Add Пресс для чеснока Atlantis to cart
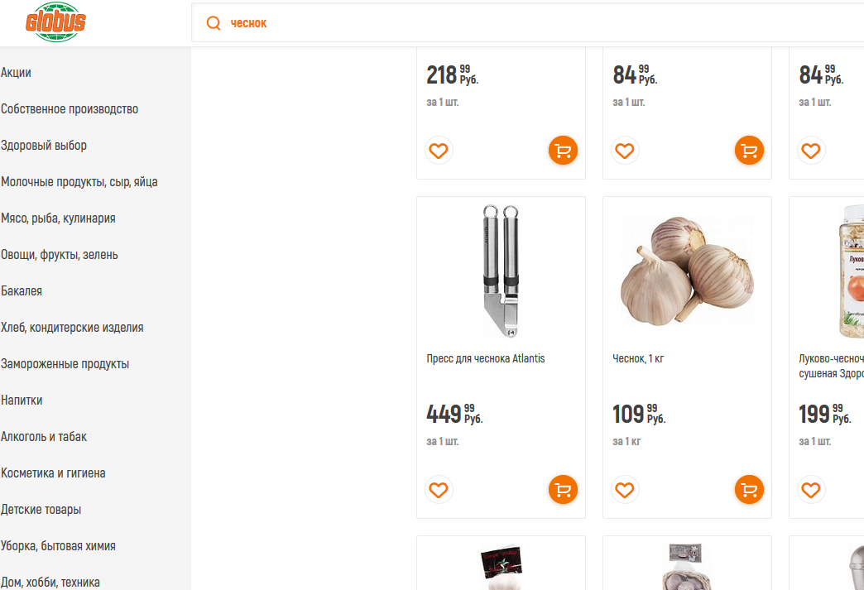Viewport: 864px width, 590px height. coord(563,489)
